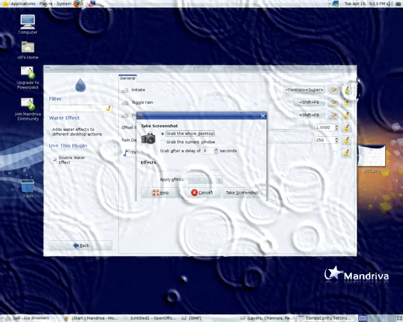The height and width of the screenshot is (322, 403).
Task: Open olli's Home folder icon
Action: click(x=28, y=50)
